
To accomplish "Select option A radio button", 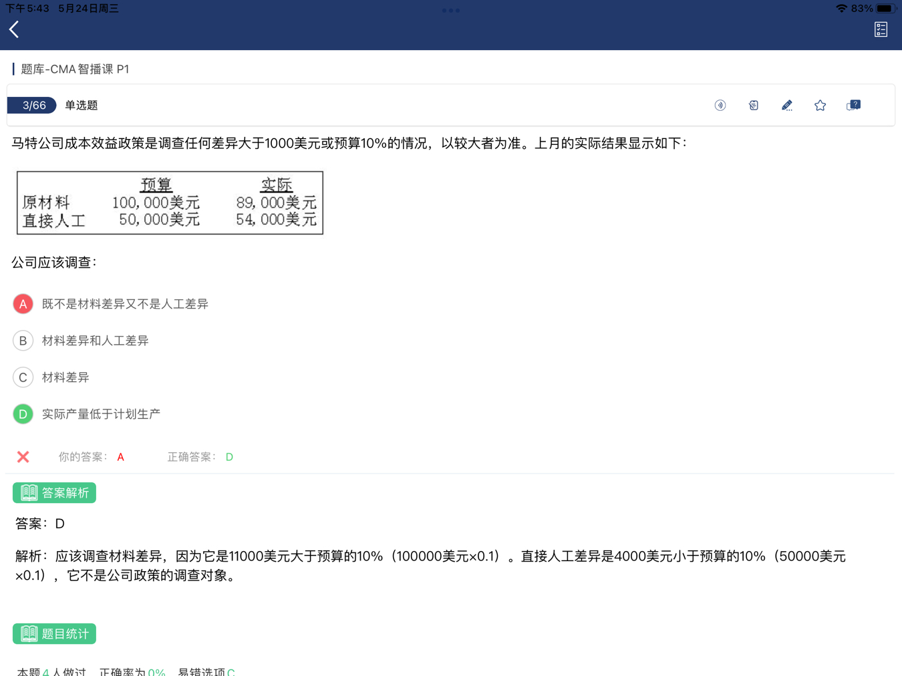I will tap(23, 304).
